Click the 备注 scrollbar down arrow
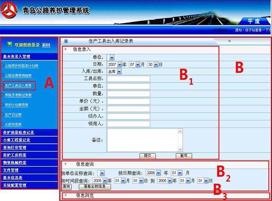Viewport: 272px width, 201px height. [x=180, y=149]
